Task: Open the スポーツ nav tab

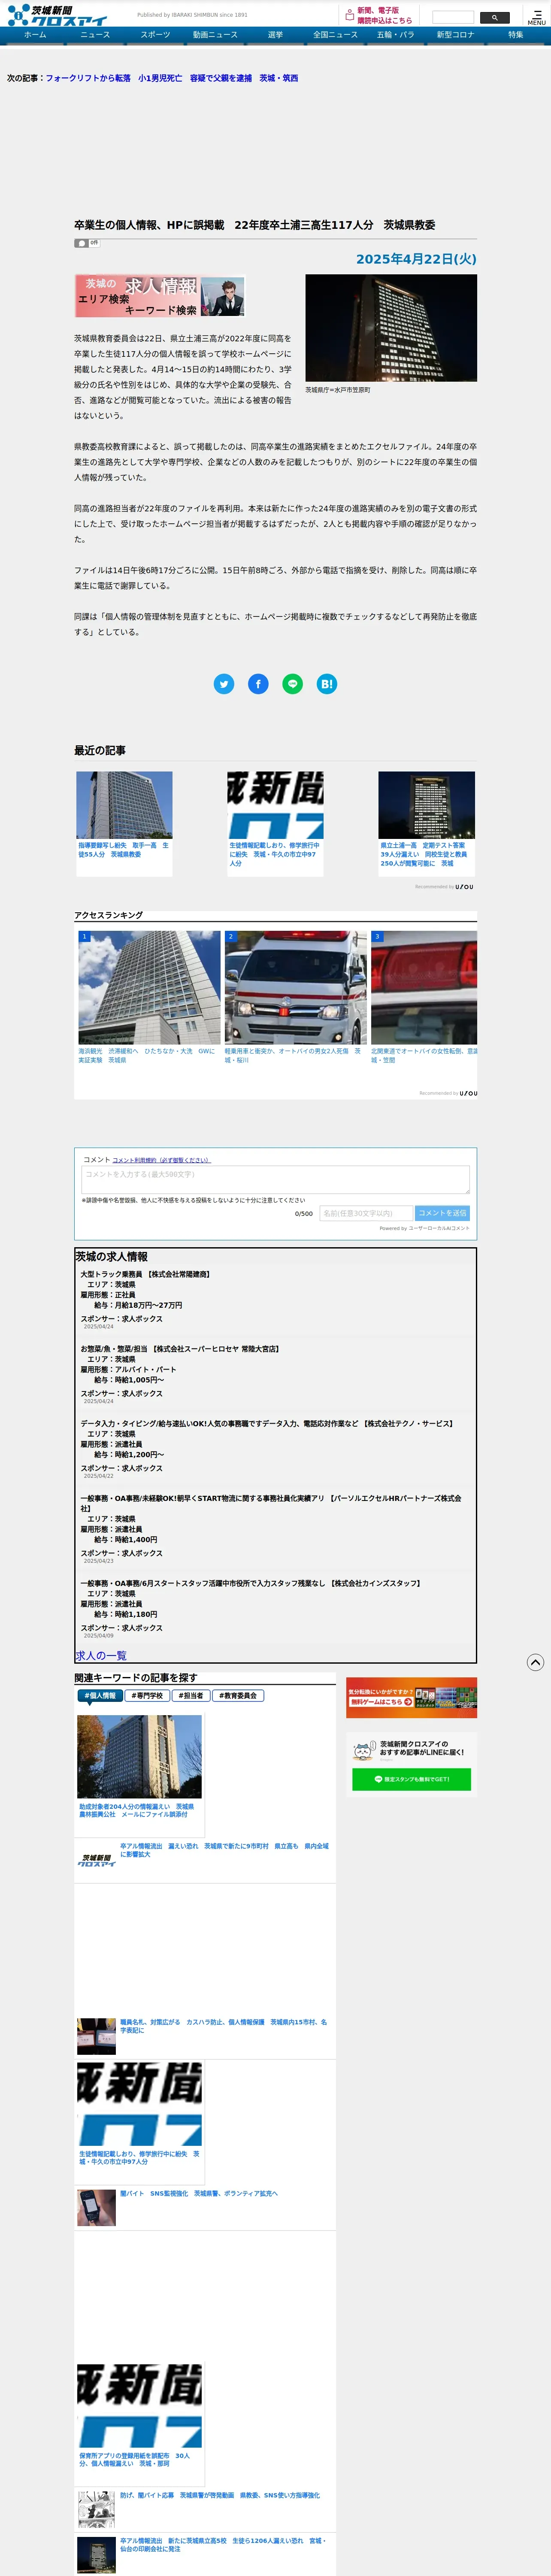Action: 155,35
